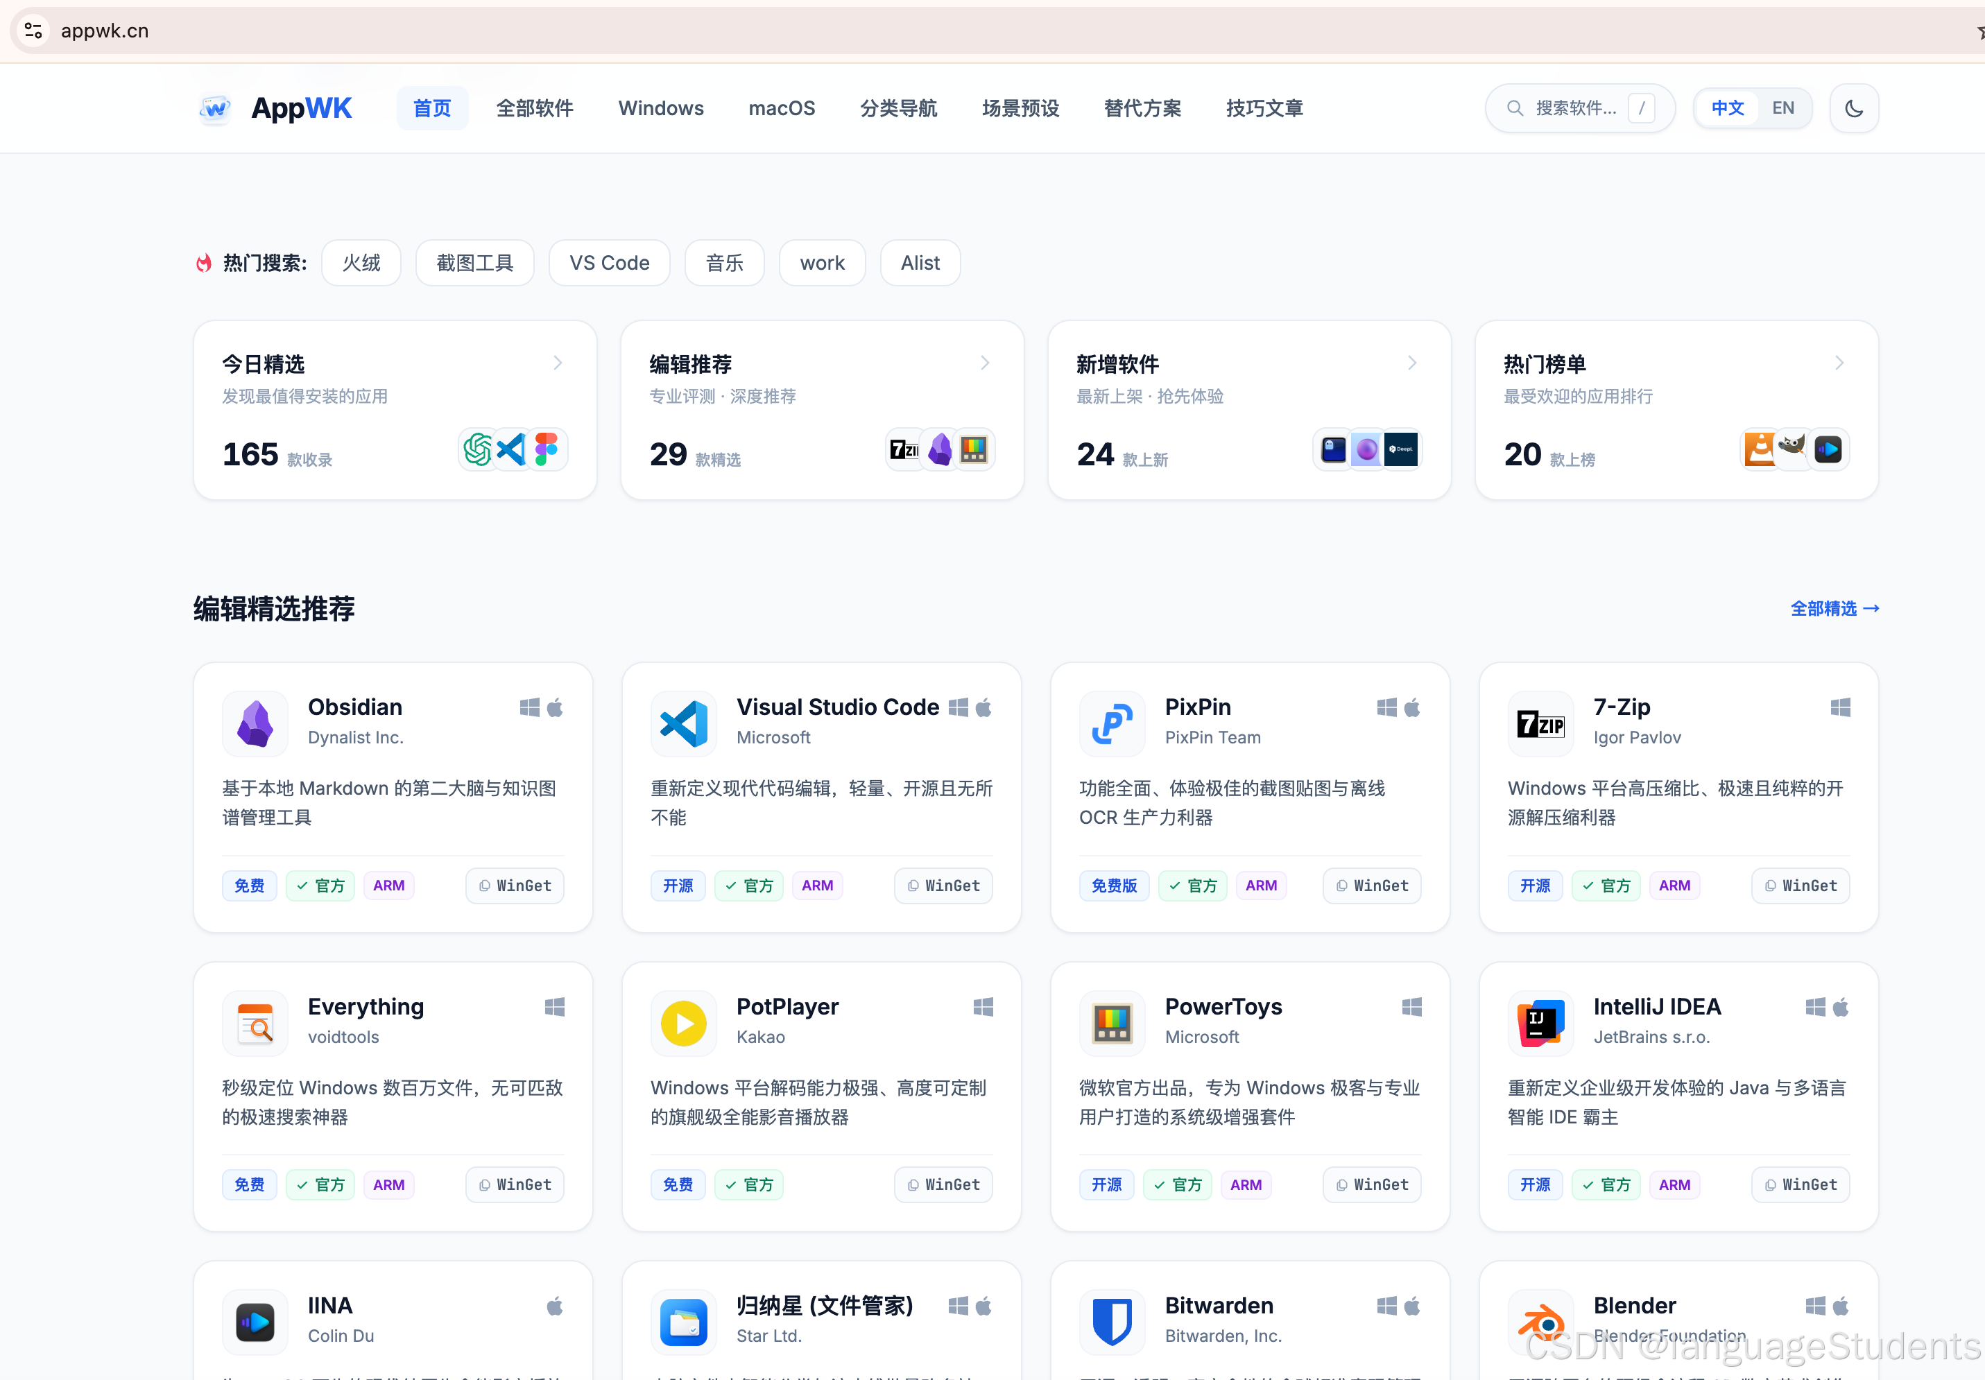Switch language to EN
The height and width of the screenshot is (1380, 1985).
pyautogui.click(x=1782, y=108)
